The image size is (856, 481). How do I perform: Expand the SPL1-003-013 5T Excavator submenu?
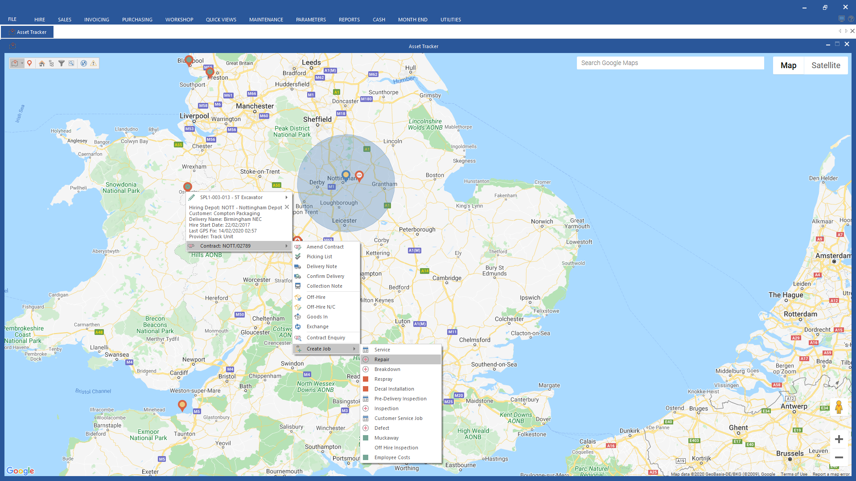[x=239, y=197]
